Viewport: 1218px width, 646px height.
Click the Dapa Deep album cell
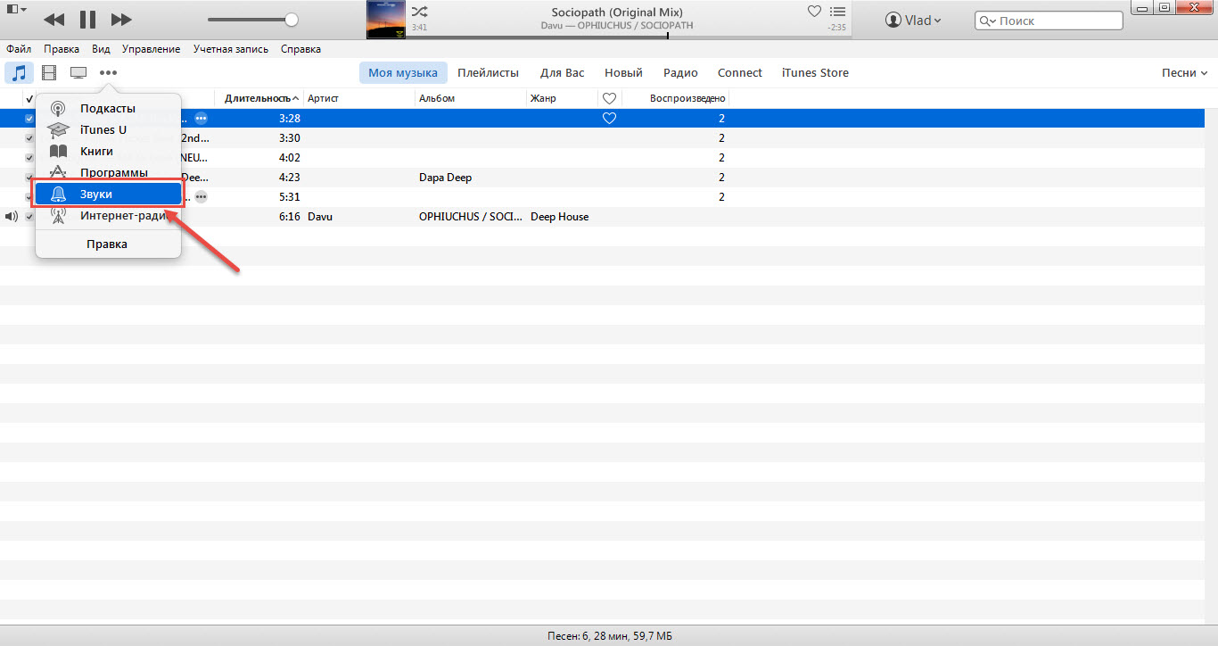click(445, 177)
